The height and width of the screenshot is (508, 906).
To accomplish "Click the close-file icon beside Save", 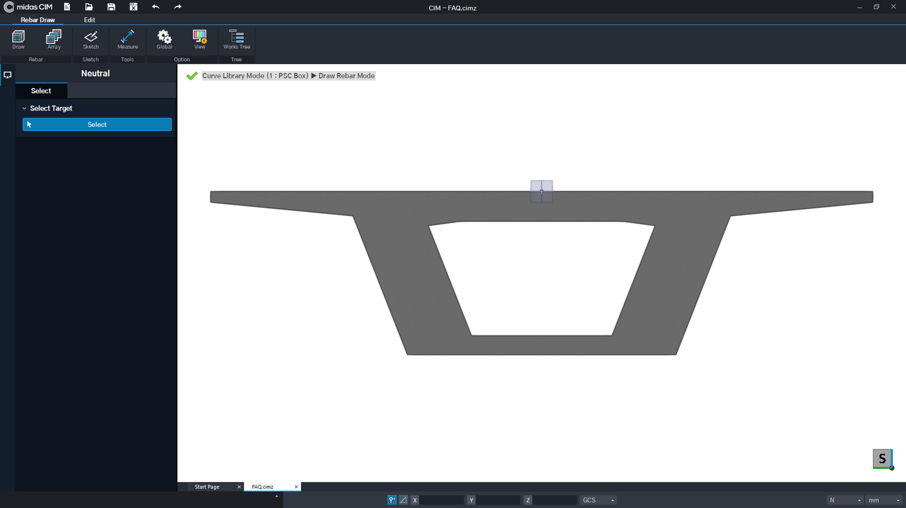I will [x=133, y=7].
